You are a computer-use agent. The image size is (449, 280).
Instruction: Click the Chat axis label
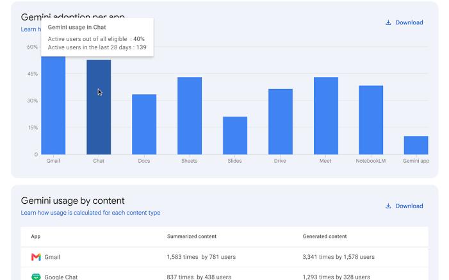(x=99, y=161)
